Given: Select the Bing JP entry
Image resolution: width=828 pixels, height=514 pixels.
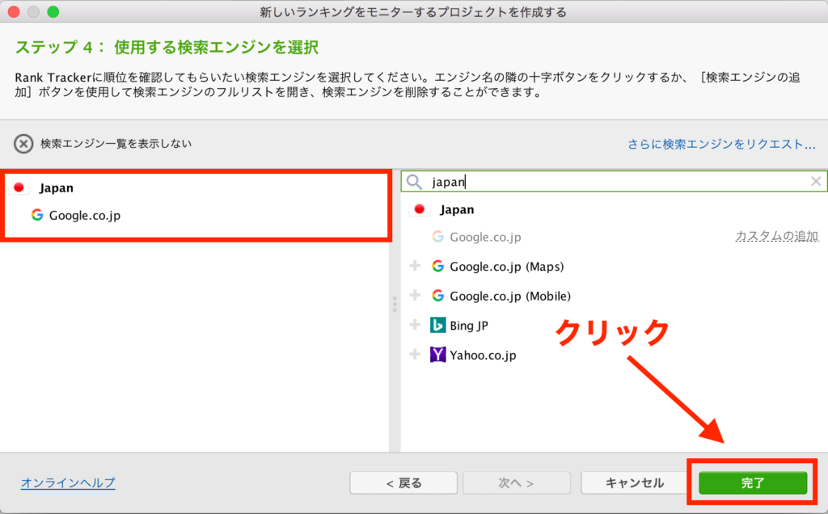Looking at the screenshot, I should point(469,326).
